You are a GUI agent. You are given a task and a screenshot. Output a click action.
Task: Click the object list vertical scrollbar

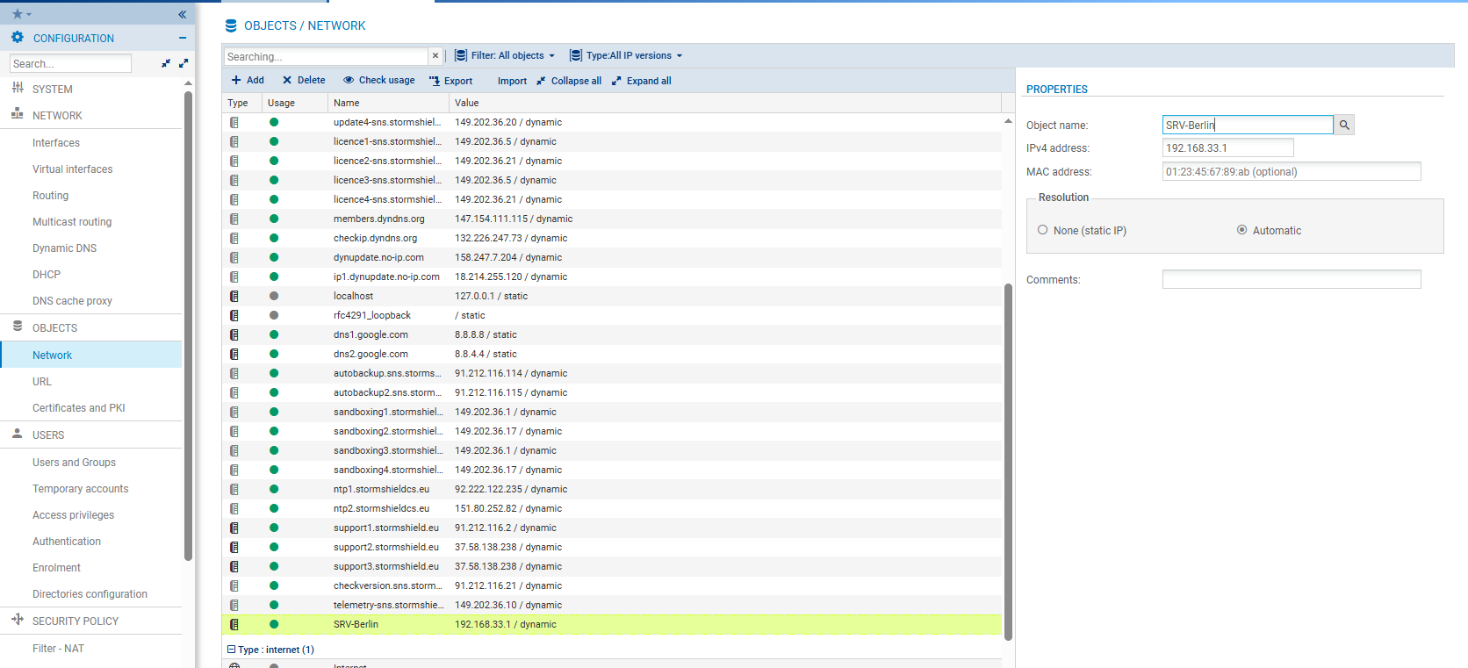(x=1008, y=456)
